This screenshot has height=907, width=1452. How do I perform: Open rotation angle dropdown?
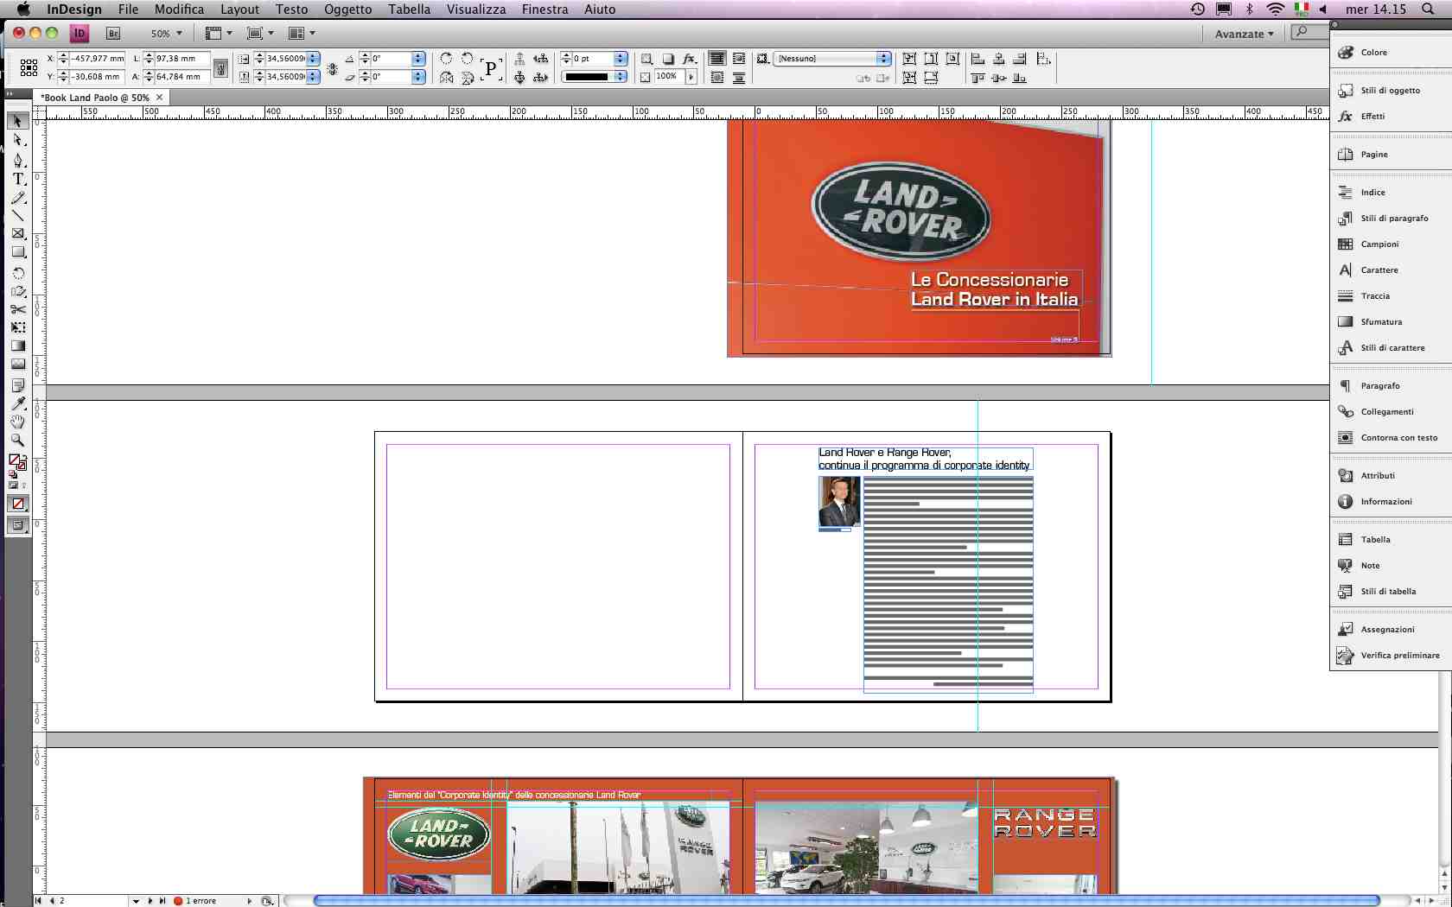pos(418,59)
